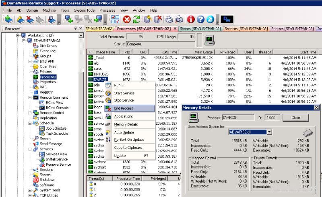Image resolution: width=322 pixels, height=197 pixels.
Task: Select Sessions in Browser tree
Action: tap(46, 170)
